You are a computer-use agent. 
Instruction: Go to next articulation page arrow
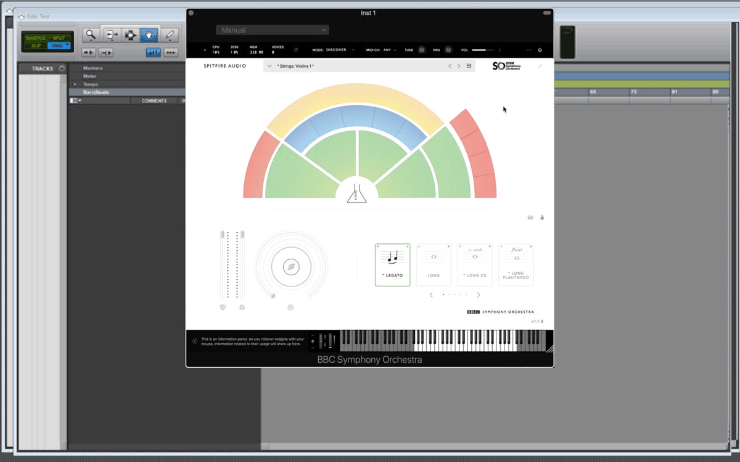(x=479, y=295)
